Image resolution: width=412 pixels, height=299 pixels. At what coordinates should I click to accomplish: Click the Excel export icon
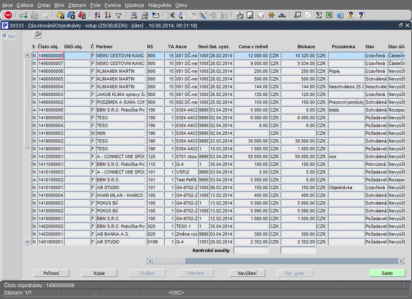tap(329, 15)
